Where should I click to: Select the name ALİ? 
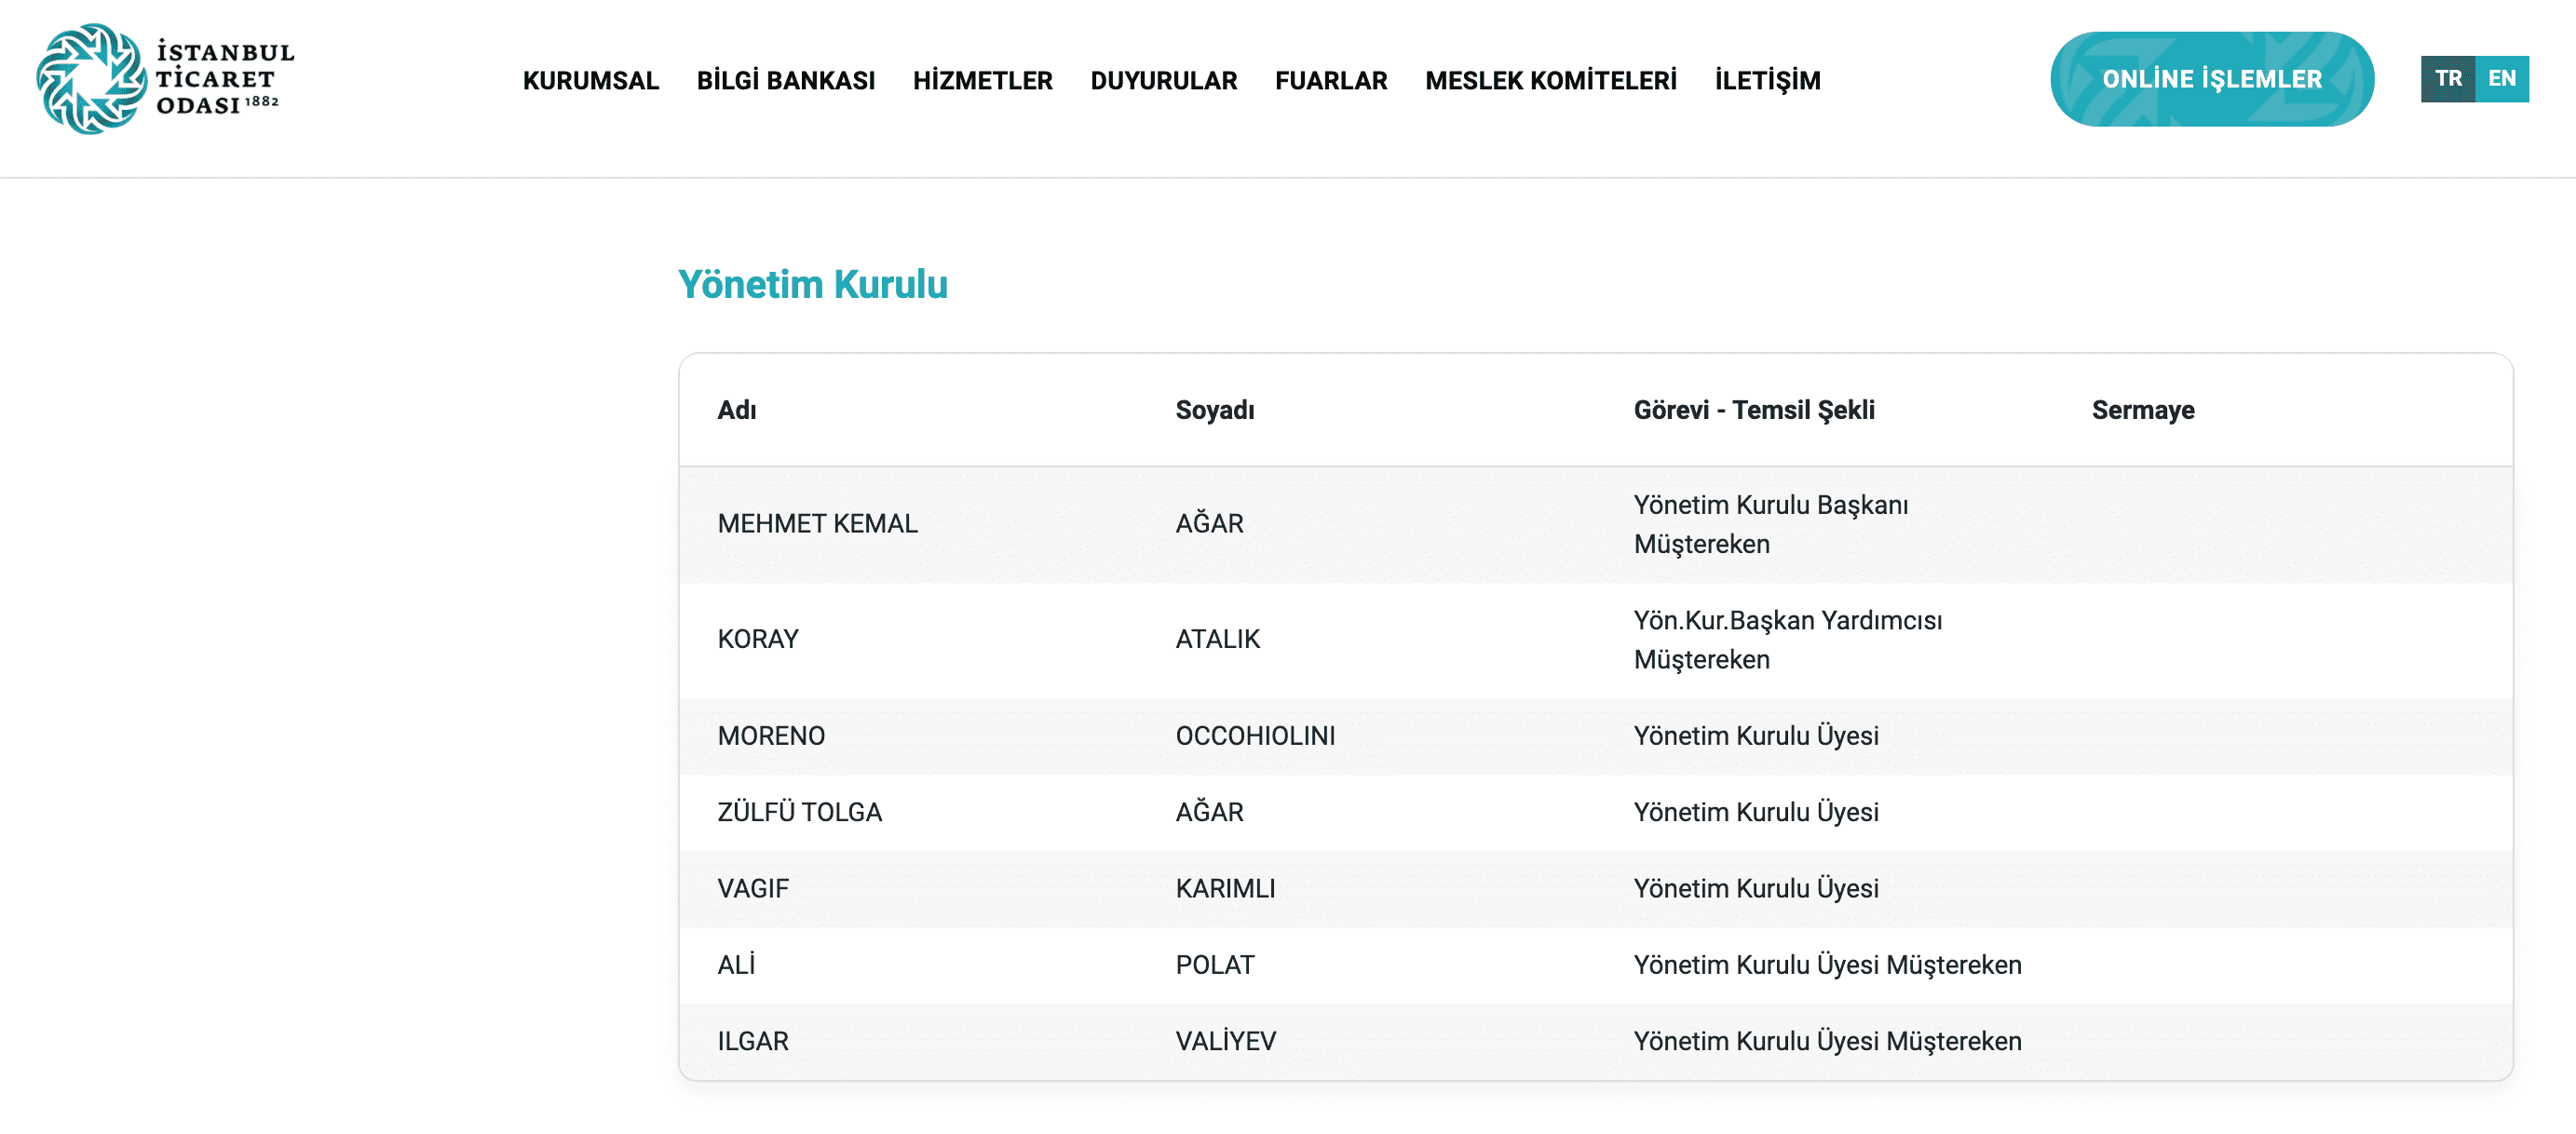click(x=736, y=965)
